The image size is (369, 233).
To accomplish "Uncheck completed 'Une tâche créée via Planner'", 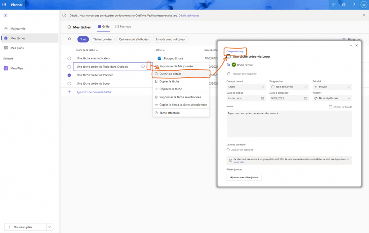I will (x=69, y=75).
